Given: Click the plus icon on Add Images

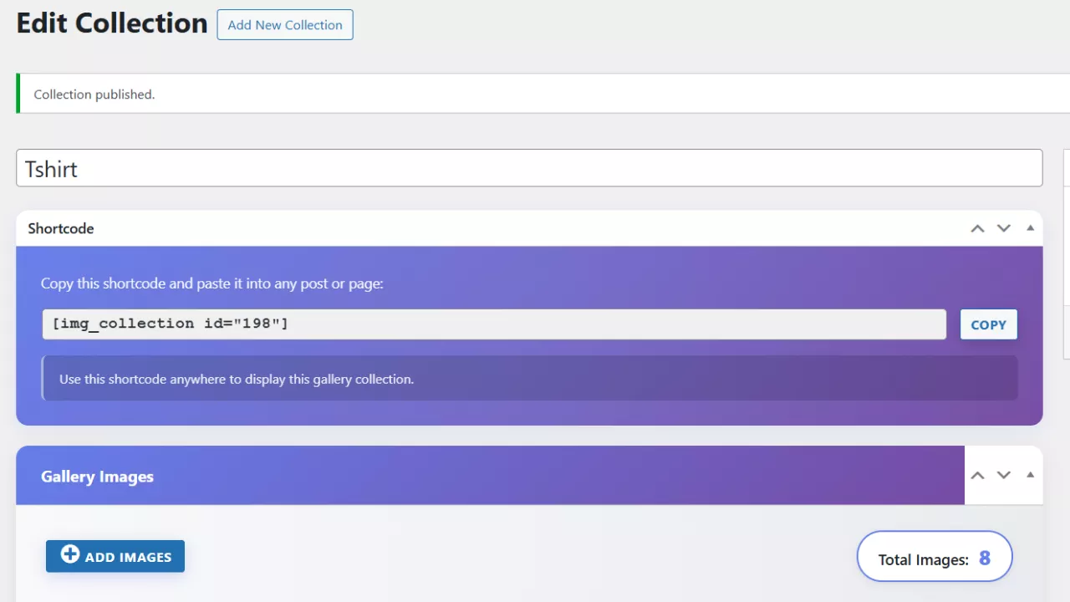Looking at the screenshot, I should (70, 554).
